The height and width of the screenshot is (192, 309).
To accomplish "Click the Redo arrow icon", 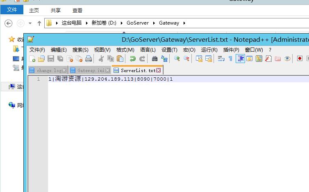I will pos(142,59).
